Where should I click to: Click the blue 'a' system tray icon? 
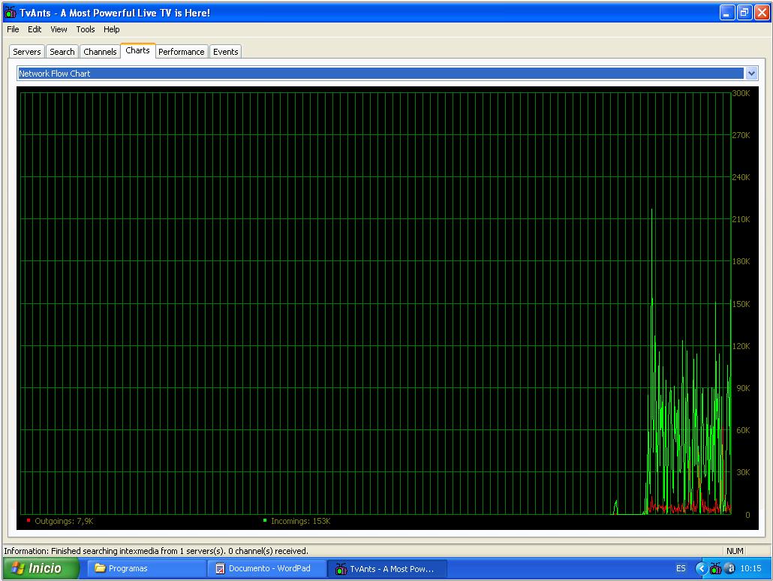click(731, 569)
